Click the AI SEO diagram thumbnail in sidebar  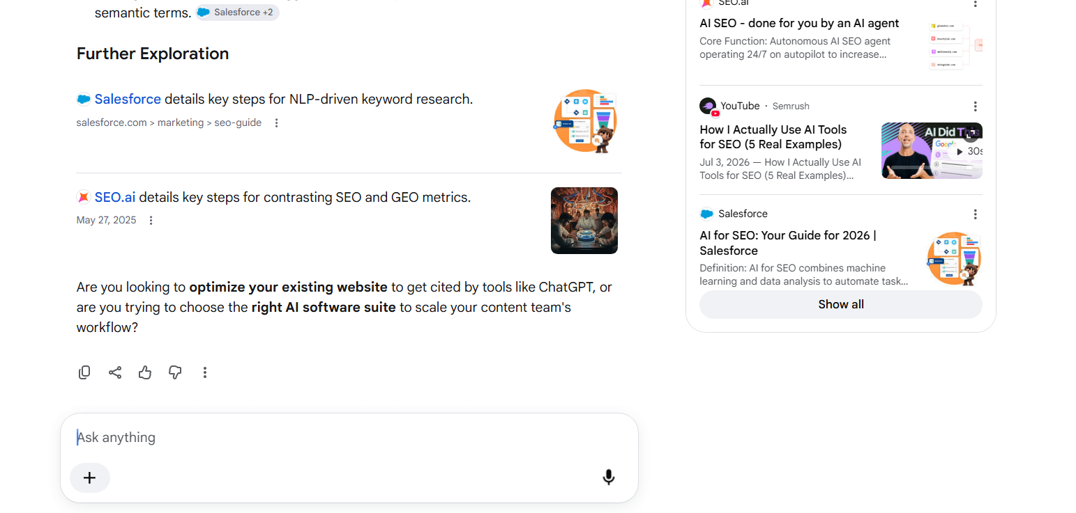(955, 45)
